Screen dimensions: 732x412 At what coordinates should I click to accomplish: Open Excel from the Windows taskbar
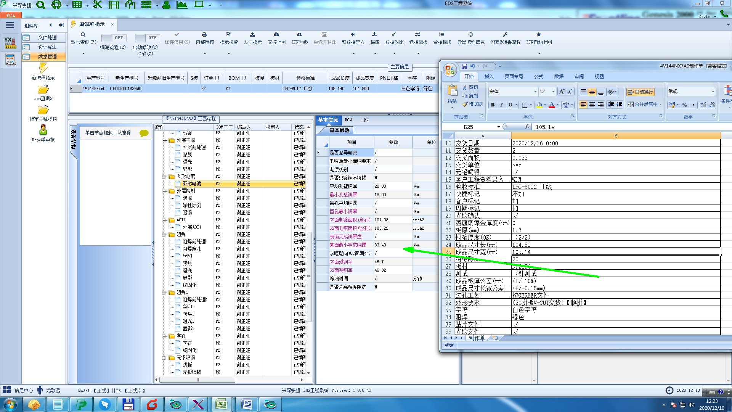[x=221, y=404]
